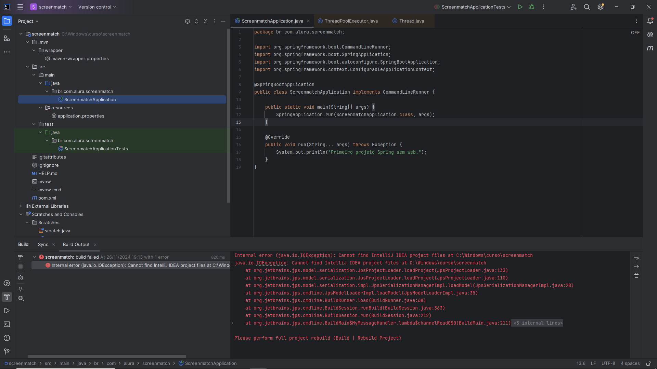Expand all in Project panel
Screen dimensions: 657x369
click(196, 21)
